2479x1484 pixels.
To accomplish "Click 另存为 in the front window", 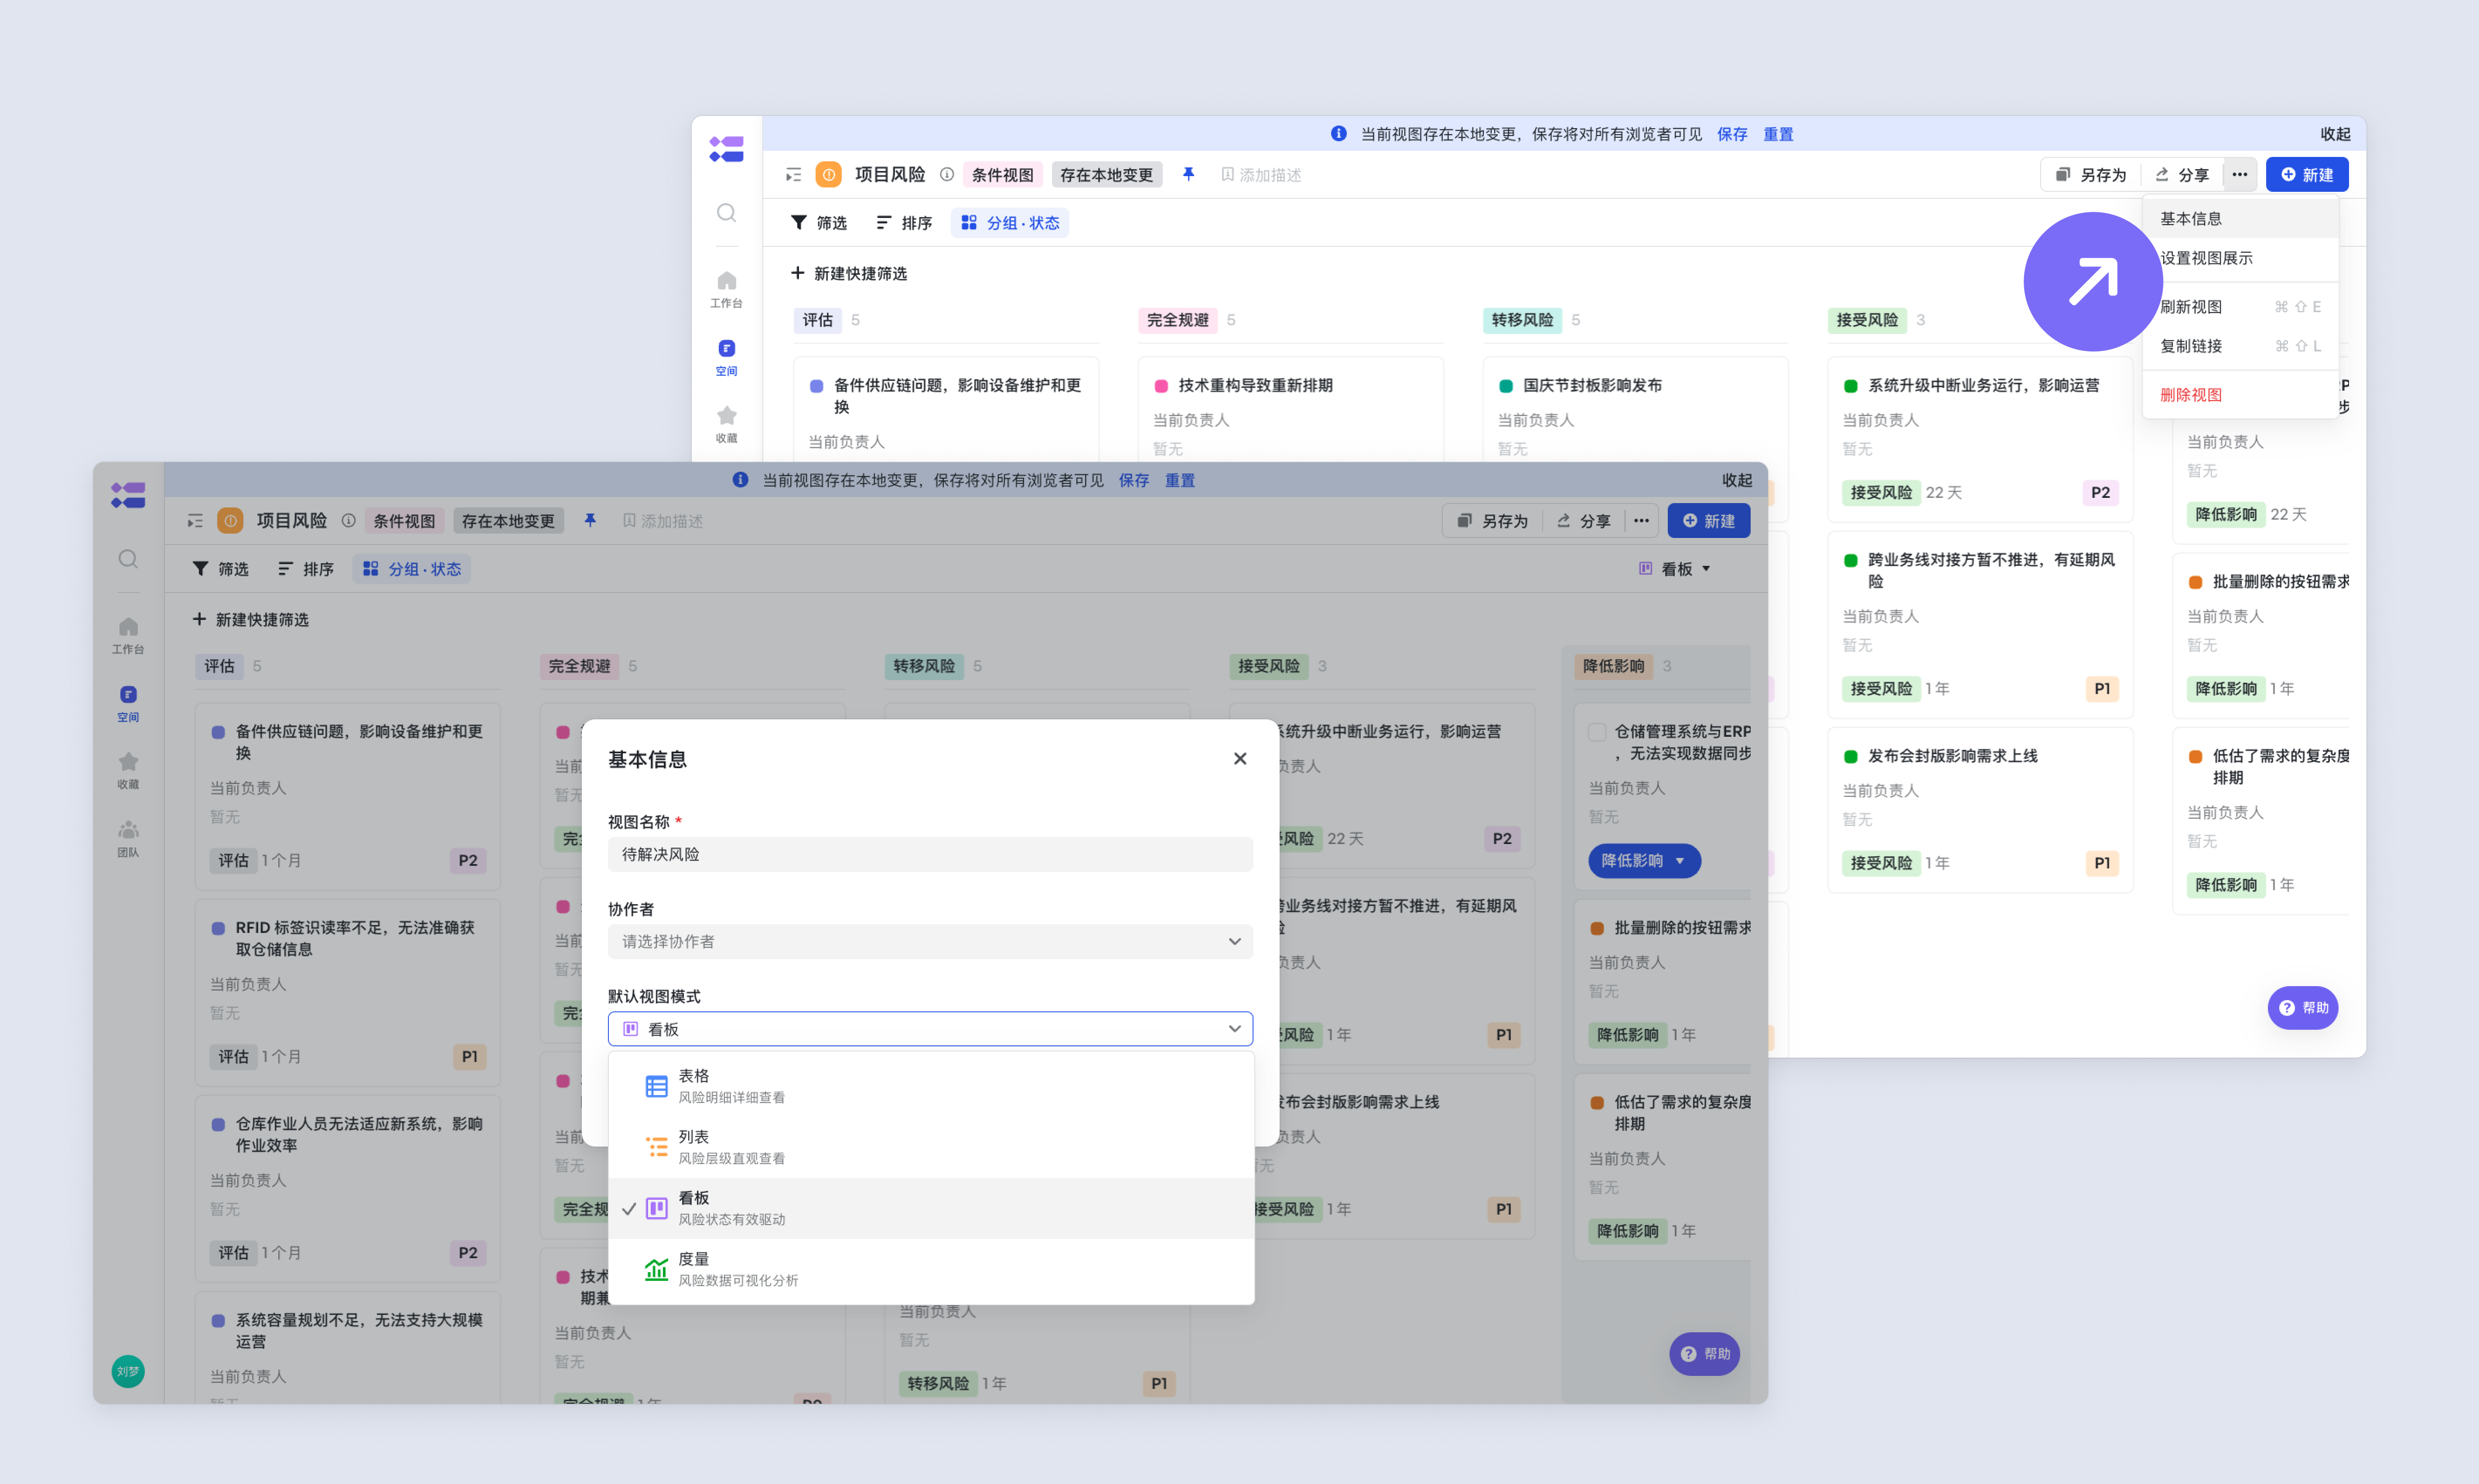I will pos(1492,521).
